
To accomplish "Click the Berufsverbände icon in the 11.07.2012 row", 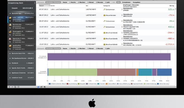I will coord(104,33).
